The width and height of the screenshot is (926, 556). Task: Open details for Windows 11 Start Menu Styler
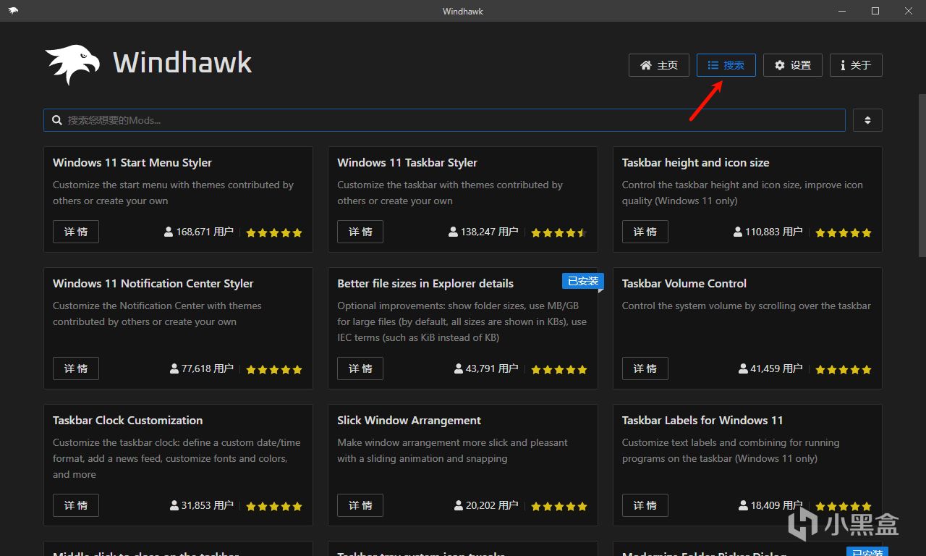pyautogui.click(x=76, y=232)
